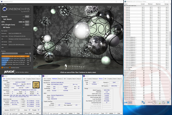Image resolution: width=172 pixels, height=115 pixels.
Task: Click the Maximum column header in HWiNFO
Action: pyautogui.click(x=158, y=4)
